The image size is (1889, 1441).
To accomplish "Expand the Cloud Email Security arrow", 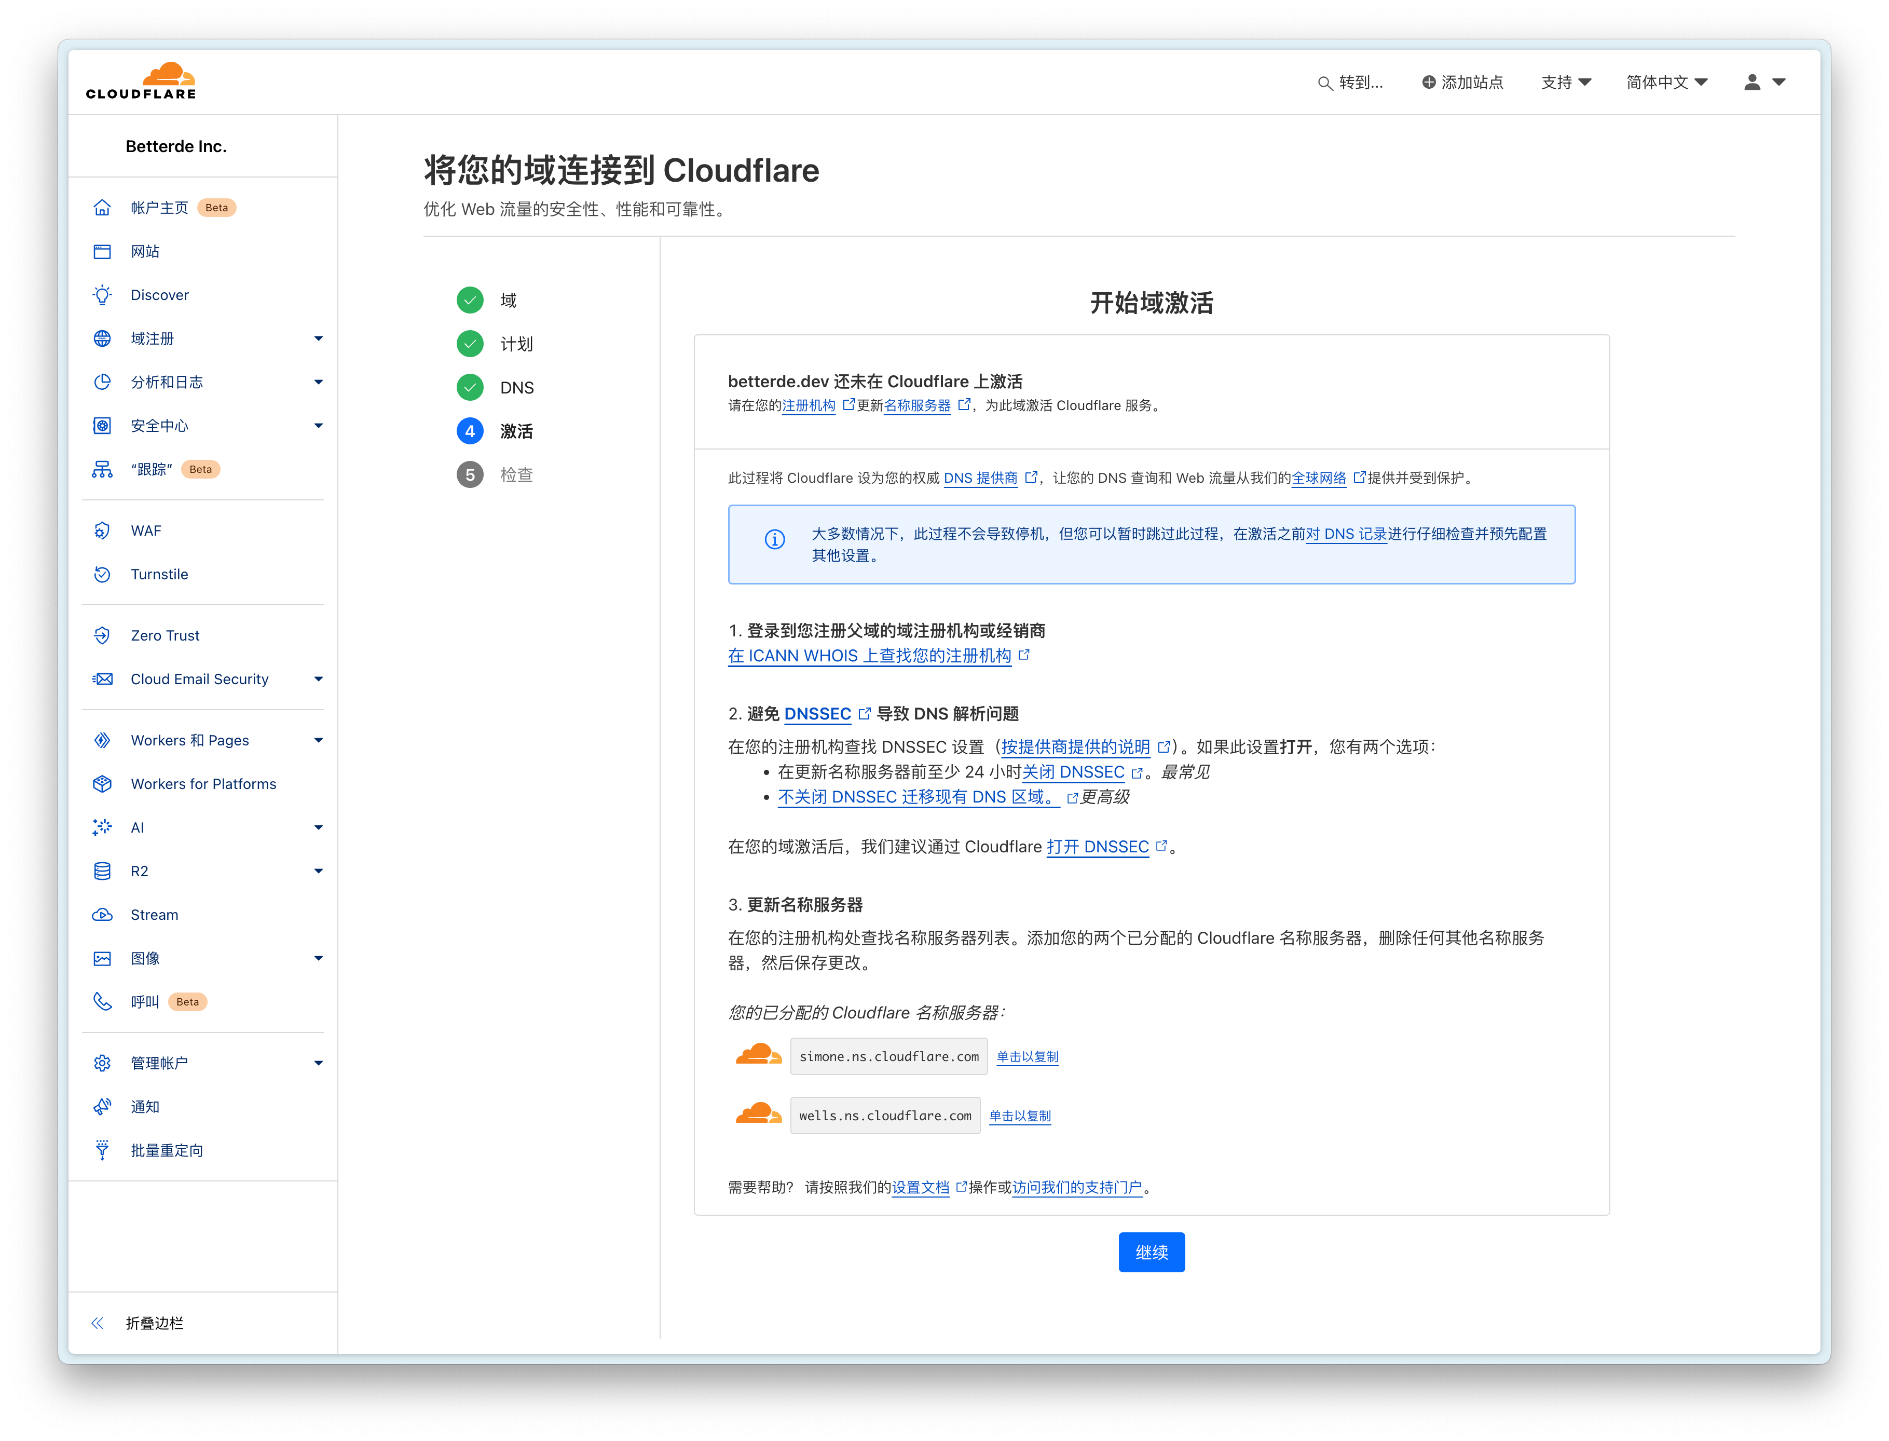I will tap(319, 678).
